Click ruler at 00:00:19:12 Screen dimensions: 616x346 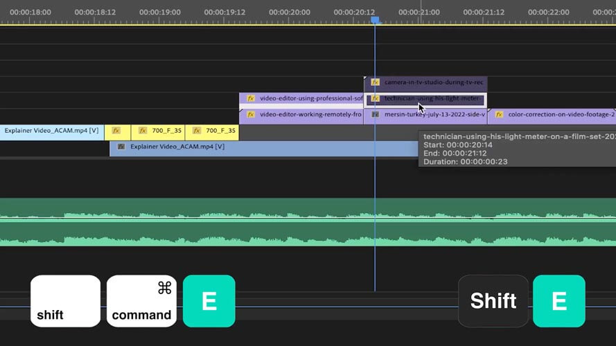point(225,12)
